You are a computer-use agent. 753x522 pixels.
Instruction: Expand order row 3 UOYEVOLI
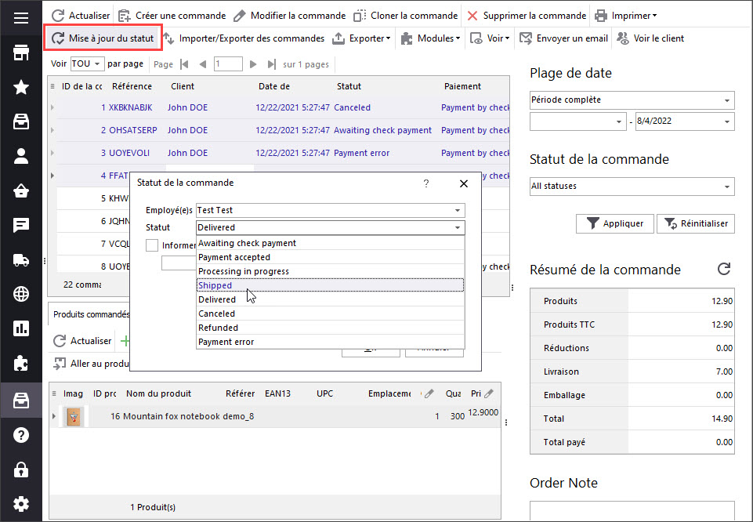pyautogui.click(x=52, y=153)
